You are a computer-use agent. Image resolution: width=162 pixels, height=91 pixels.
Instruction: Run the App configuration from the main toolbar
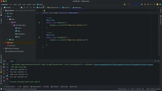click(142, 5)
